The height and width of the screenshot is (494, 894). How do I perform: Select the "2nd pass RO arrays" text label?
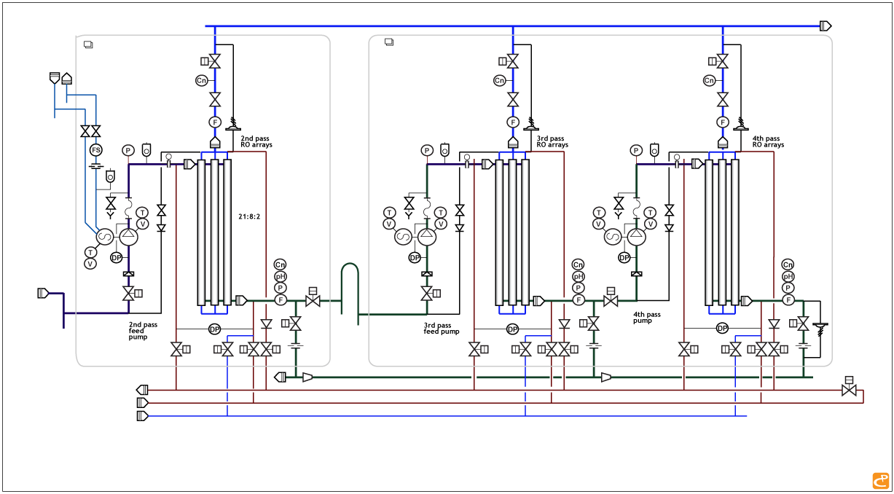256,141
